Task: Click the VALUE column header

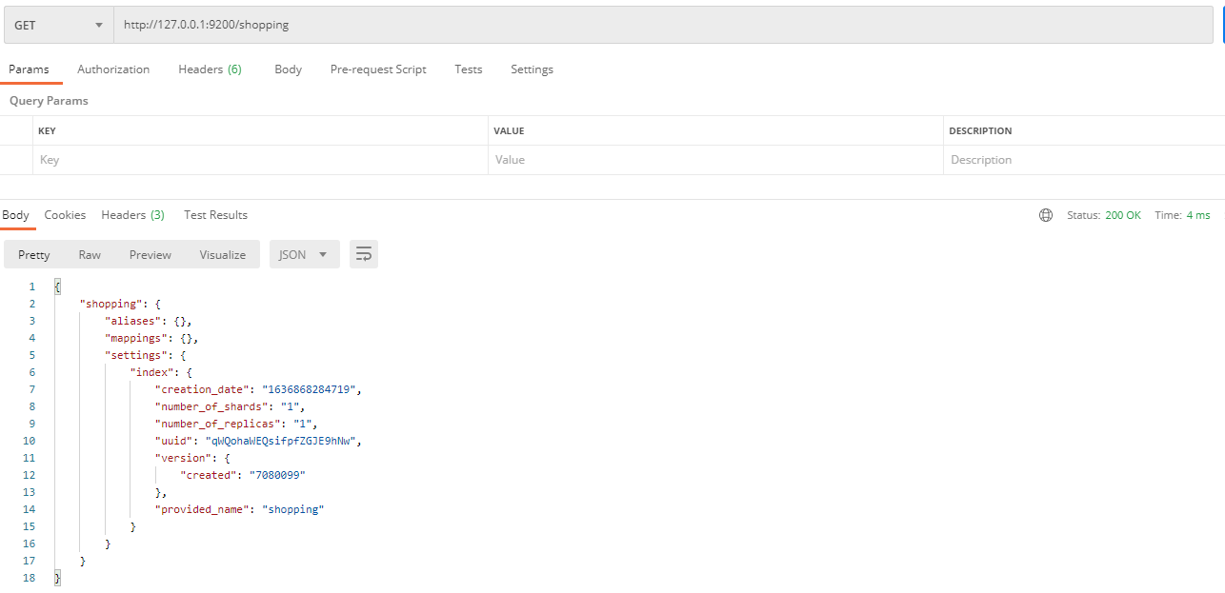Action: coord(509,131)
